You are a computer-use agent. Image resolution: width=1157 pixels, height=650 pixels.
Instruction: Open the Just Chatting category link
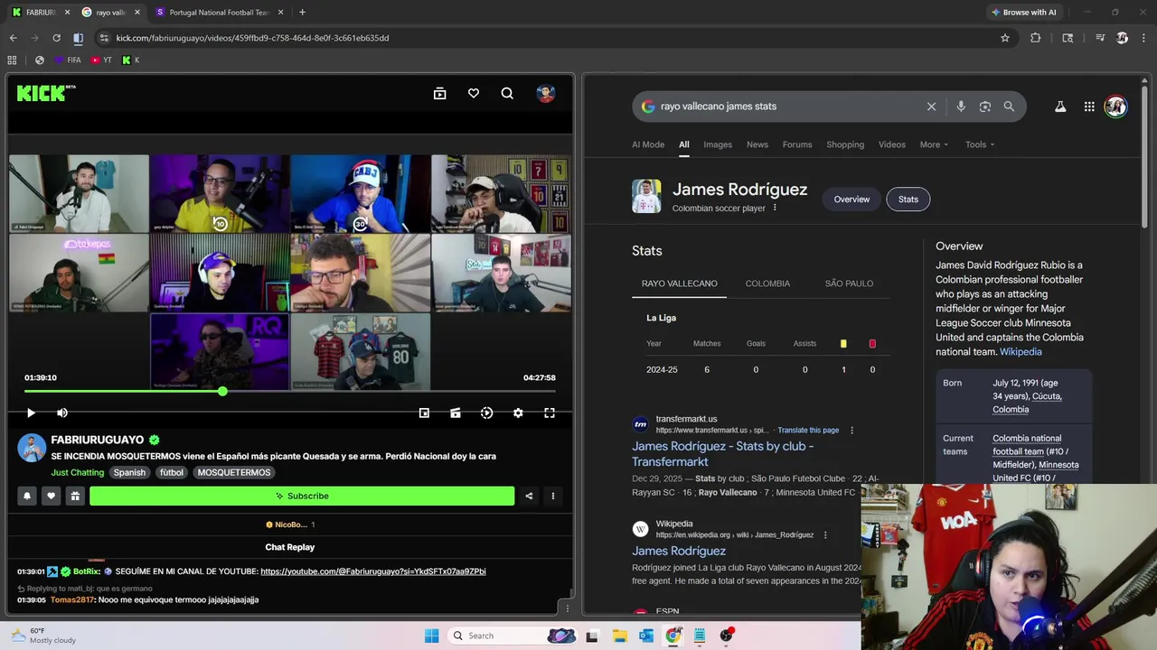click(78, 472)
